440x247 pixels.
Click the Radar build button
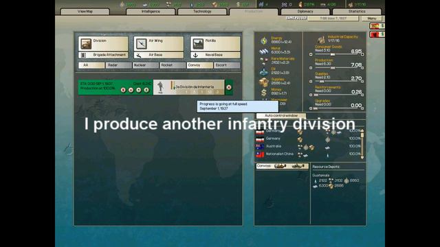click(x=119, y=65)
